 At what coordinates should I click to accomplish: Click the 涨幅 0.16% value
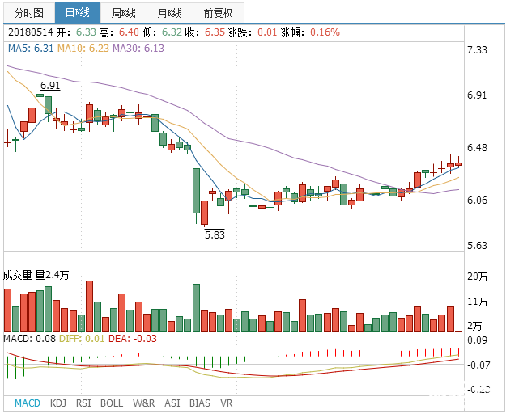click(x=325, y=32)
